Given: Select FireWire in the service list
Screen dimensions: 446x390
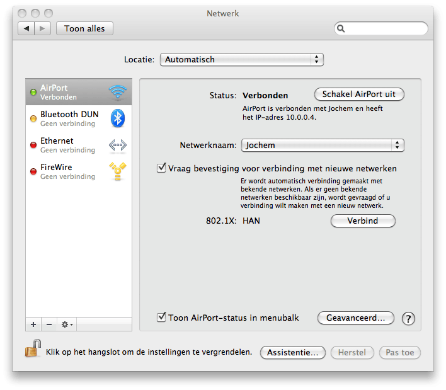Looking at the screenshot, I should (79, 171).
